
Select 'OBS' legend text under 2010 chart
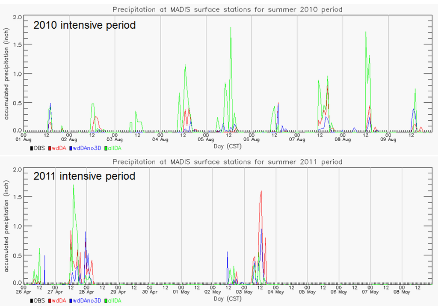(x=39, y=149)
